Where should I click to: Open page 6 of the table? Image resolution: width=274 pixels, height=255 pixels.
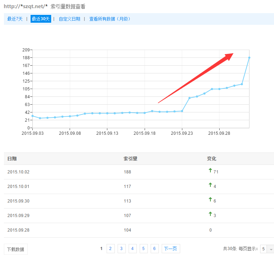[154, 249]
